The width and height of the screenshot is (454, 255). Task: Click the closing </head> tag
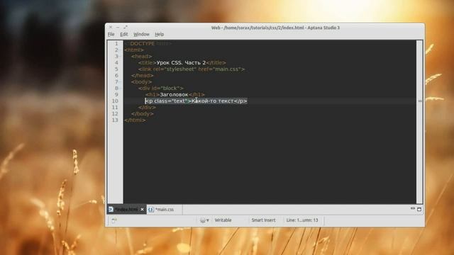pos(143,76)
